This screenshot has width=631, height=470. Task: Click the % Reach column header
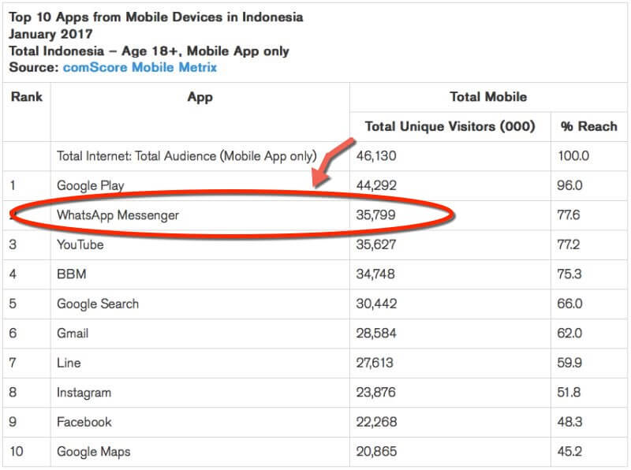[588, 126]
